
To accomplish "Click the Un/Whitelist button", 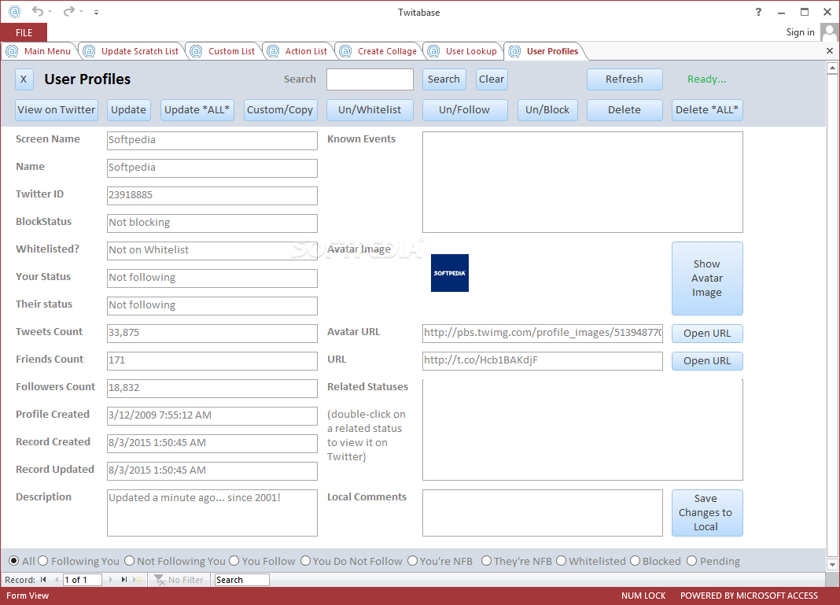I will tap(370, 110).
